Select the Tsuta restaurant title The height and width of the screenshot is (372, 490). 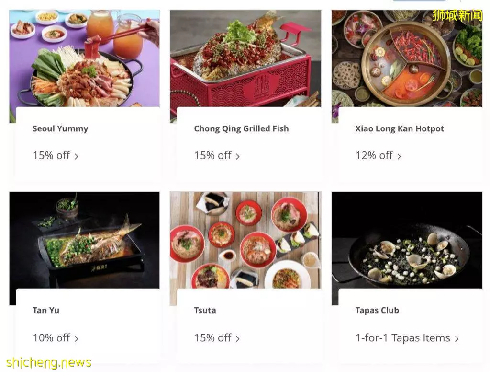[x=205, y=310]
